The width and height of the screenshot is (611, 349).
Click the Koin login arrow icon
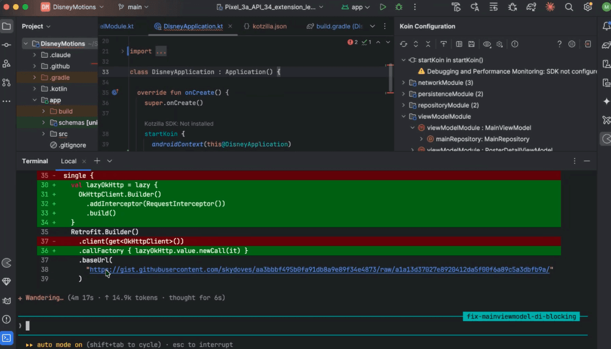[x=588, y=44]
